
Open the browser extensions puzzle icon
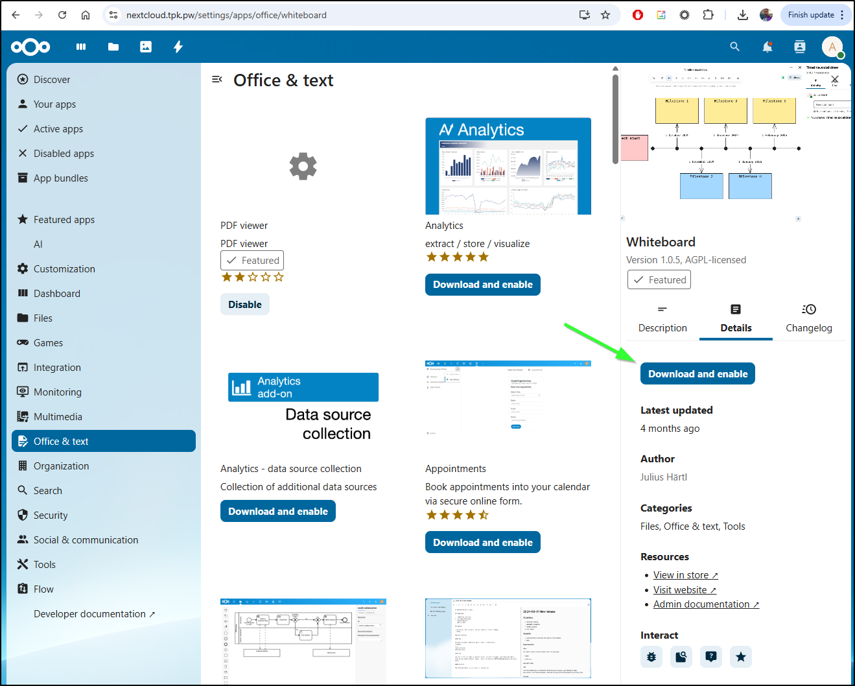pyautogui.click(x=708, y=15)
